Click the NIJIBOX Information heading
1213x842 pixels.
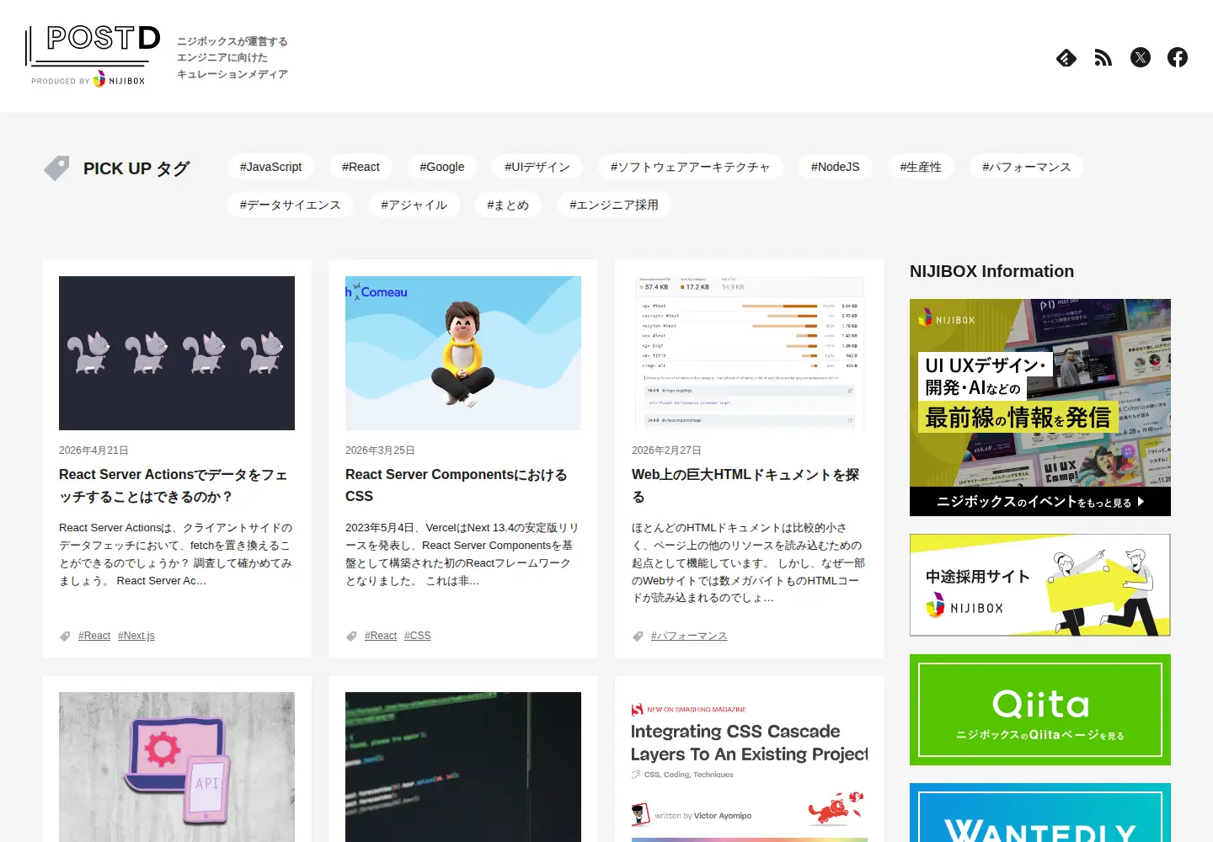[x=991, y=271]
